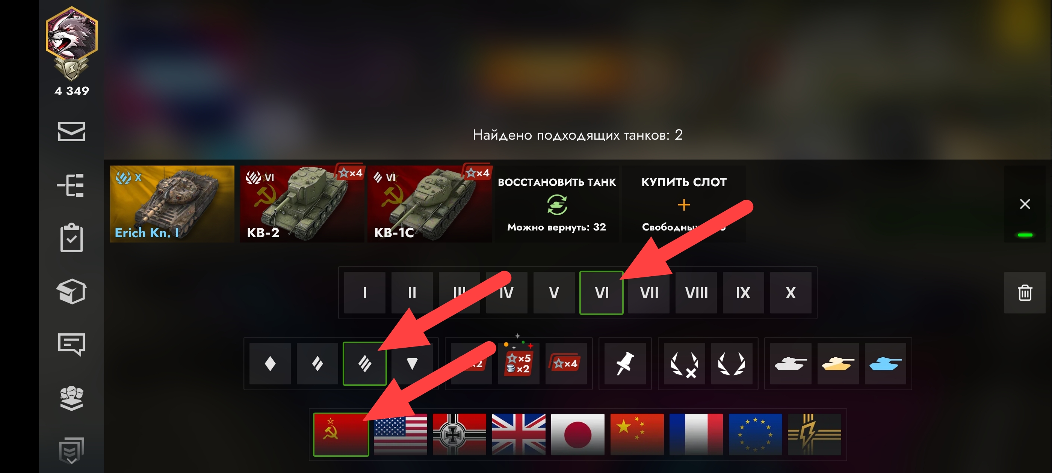Image resolution: width=1052 pixels, height=473 pixels.
Task: Enable the German flag nation filter
Action: tap(459, 434)
